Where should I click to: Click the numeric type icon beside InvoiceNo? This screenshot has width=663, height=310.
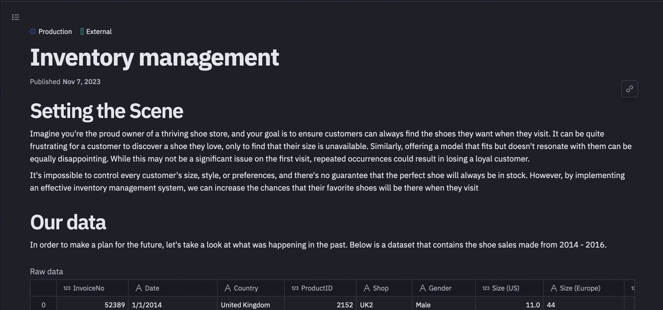(x=67, y=288)
